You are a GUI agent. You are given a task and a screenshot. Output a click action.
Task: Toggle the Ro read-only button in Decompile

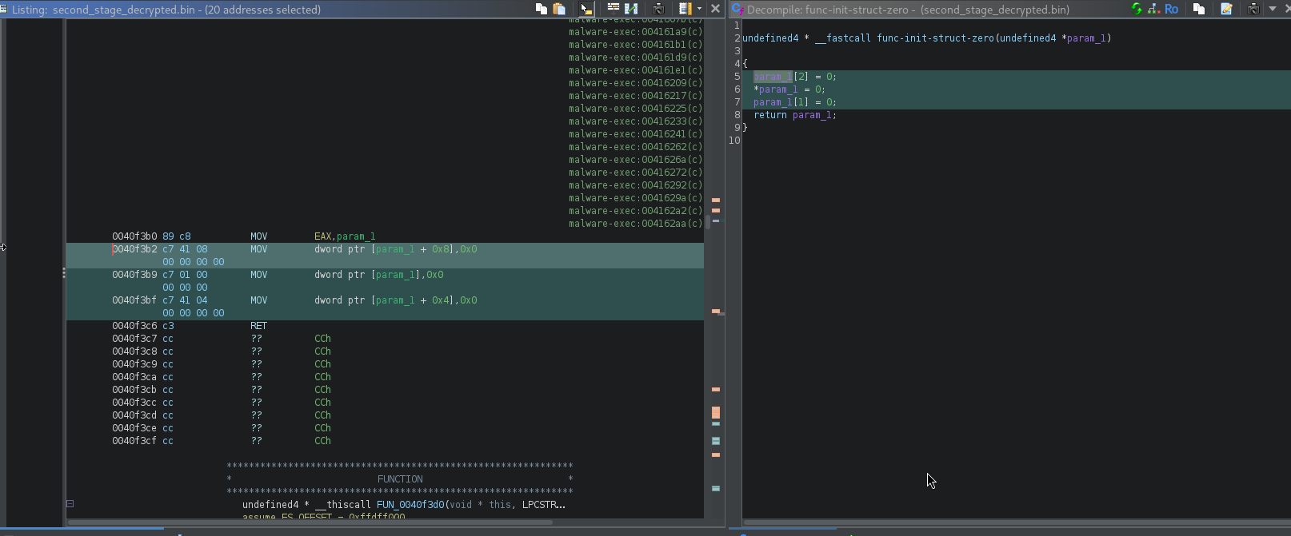pyautogui.click(x=1172, y=9)
